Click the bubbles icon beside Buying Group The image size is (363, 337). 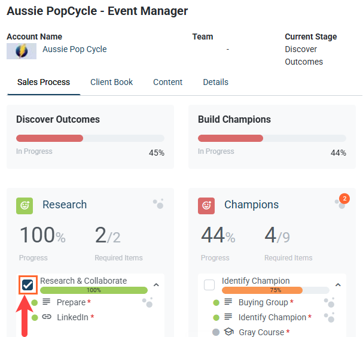tap(329, 302)
